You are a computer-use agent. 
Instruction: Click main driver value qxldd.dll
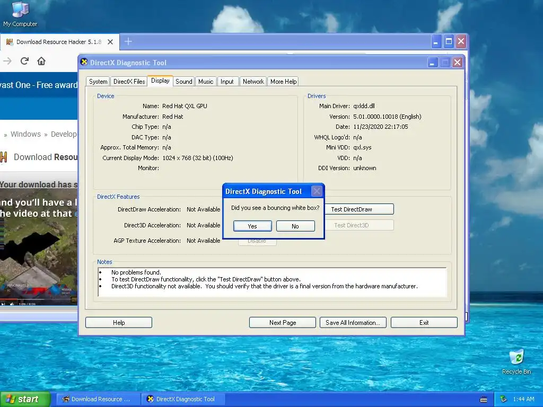click(x=364, y=106)
